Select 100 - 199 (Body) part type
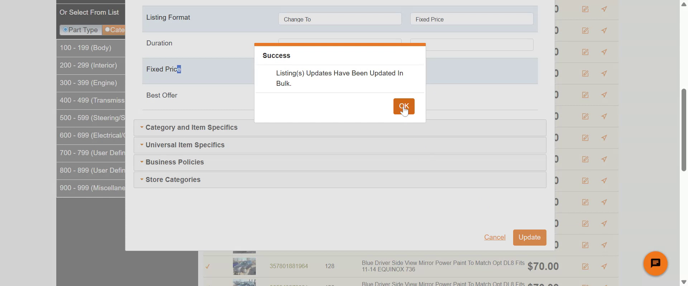688x286 pixels. [91, 48]
